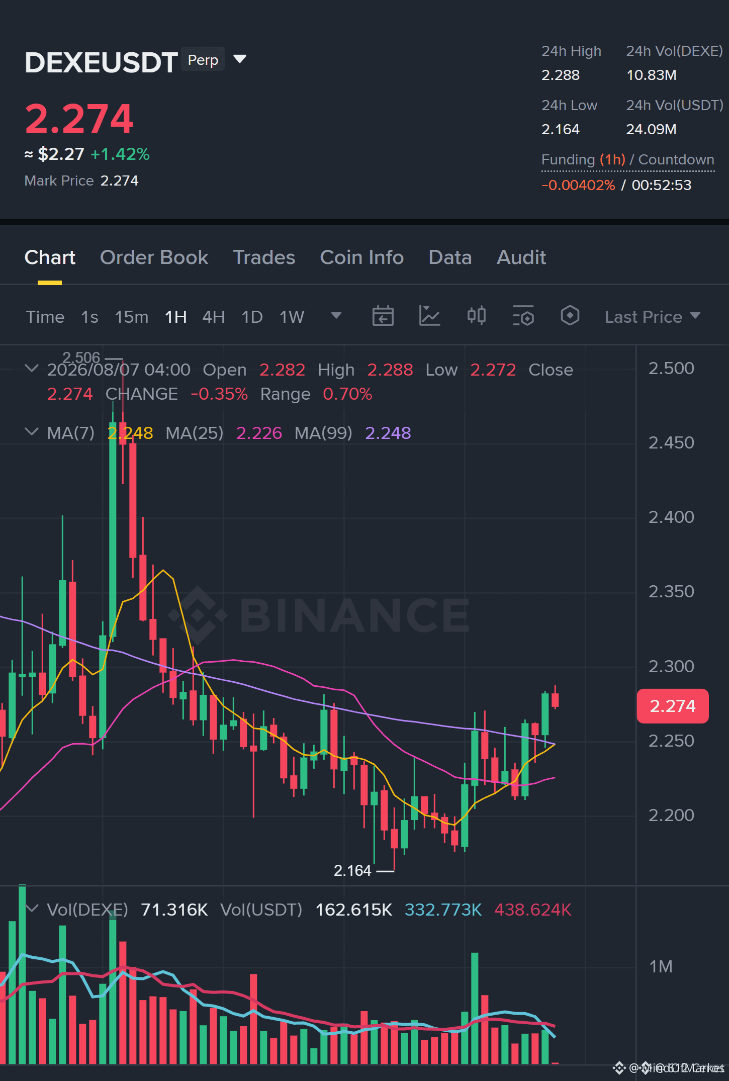Expand more time interval options
The height and width of the screenshot is (1081, 729).
click(x=336, y=316)
